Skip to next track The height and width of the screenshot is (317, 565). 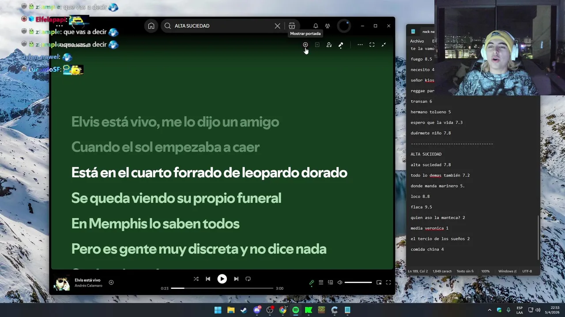[236, 279]
